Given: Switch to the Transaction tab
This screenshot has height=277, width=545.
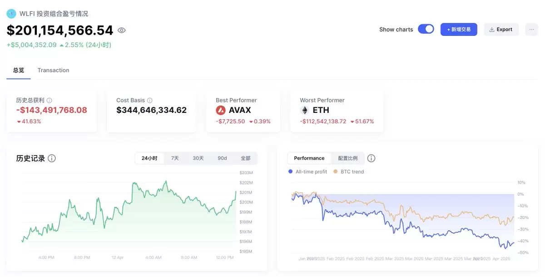Looking at the screenshot, I should pos(53,70).
